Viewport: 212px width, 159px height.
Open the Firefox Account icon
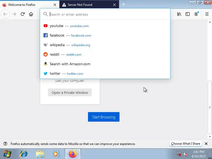[196, 14]
